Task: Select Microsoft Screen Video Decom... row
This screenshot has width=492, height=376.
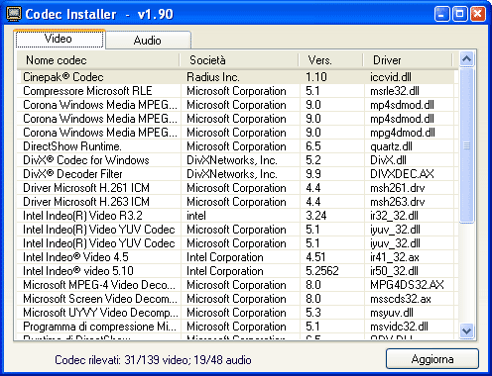Action: (237, 299)
